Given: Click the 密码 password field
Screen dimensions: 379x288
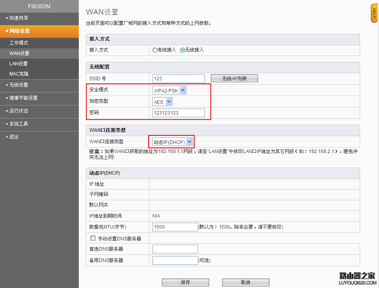Looking at the screenshot, I should [x=178, y=113].
